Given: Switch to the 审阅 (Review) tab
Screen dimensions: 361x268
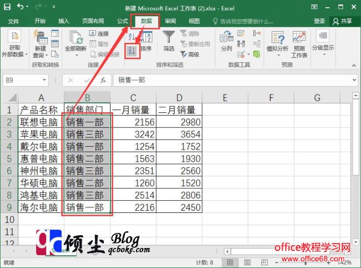Looking at the screenshot, I should pyautogui.click(x=171, y=21).
